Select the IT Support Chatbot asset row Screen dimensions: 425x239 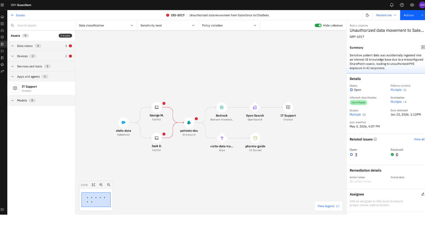tap(41, 88)
